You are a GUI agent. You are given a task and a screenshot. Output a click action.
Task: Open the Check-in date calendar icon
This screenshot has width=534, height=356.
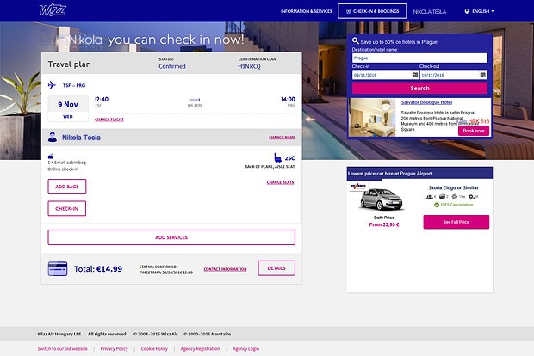pos(415,75)
